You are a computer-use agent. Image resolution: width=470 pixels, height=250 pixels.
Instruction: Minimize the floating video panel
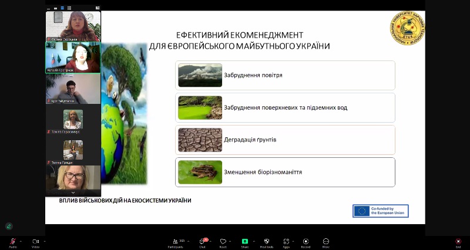[x=49, y=8]
